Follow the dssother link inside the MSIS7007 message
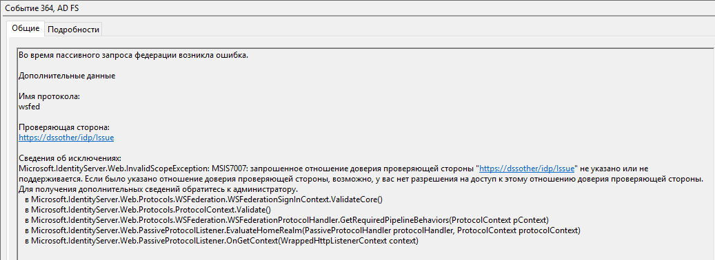715x260 pixels. tap(527, 169)
